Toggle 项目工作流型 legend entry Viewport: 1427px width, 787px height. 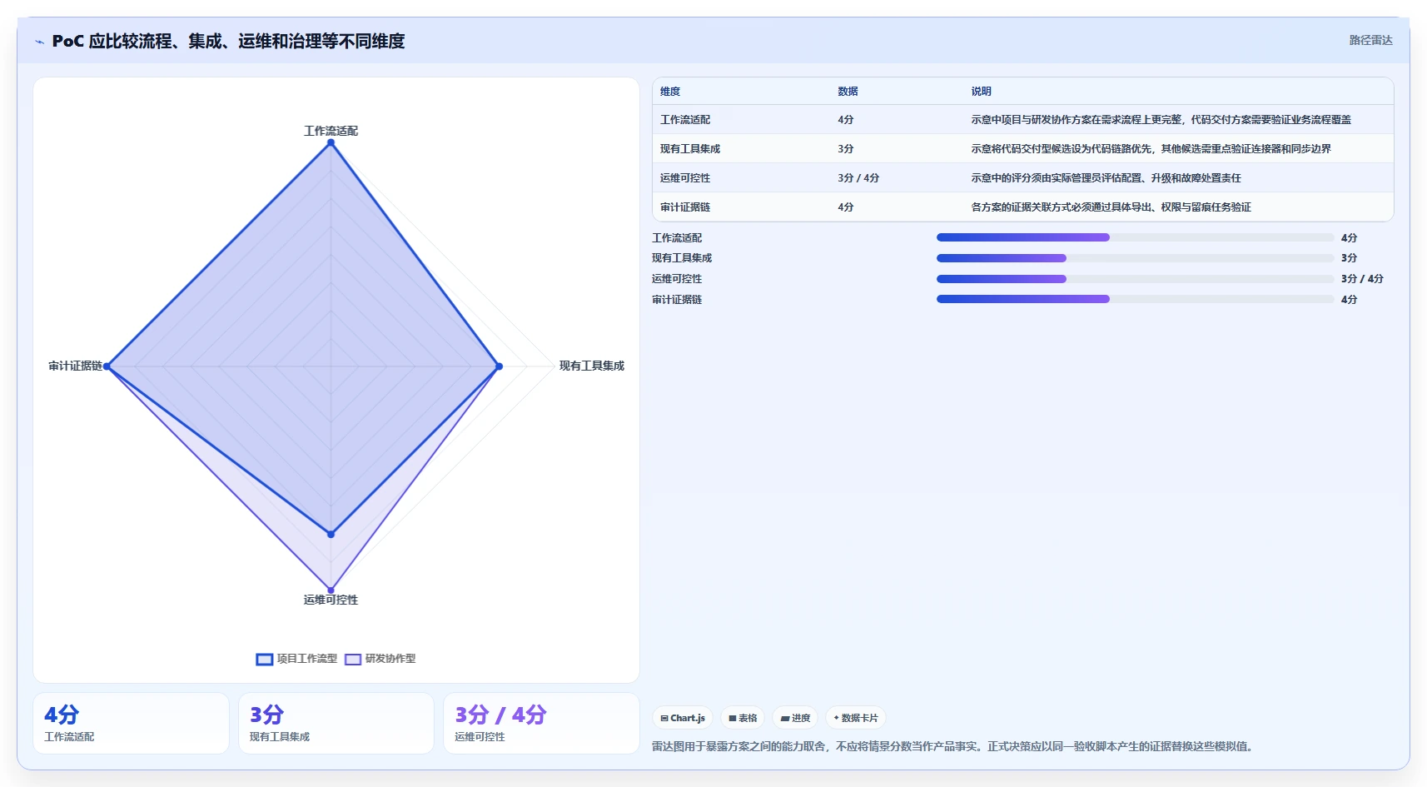tap(296, 659)
